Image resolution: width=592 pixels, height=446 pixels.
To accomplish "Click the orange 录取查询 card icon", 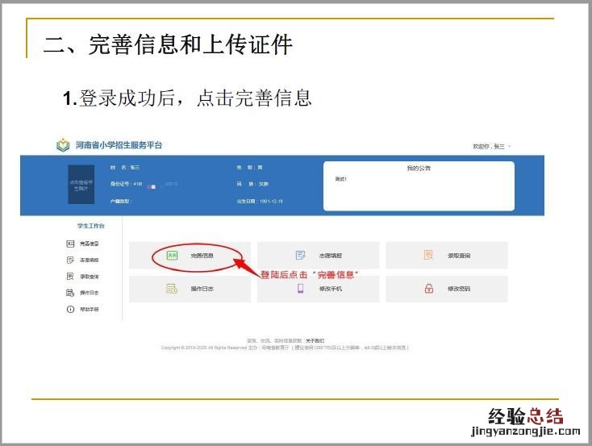I will point(428,256).
